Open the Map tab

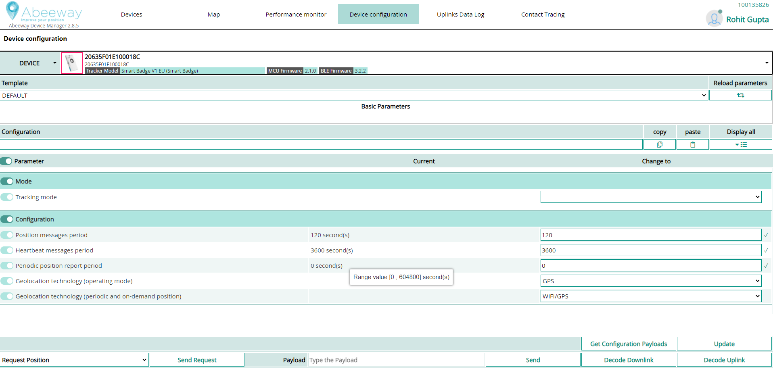214,15
